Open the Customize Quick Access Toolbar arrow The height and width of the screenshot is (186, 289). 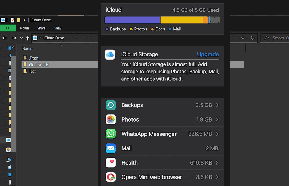tap(24, 20)
